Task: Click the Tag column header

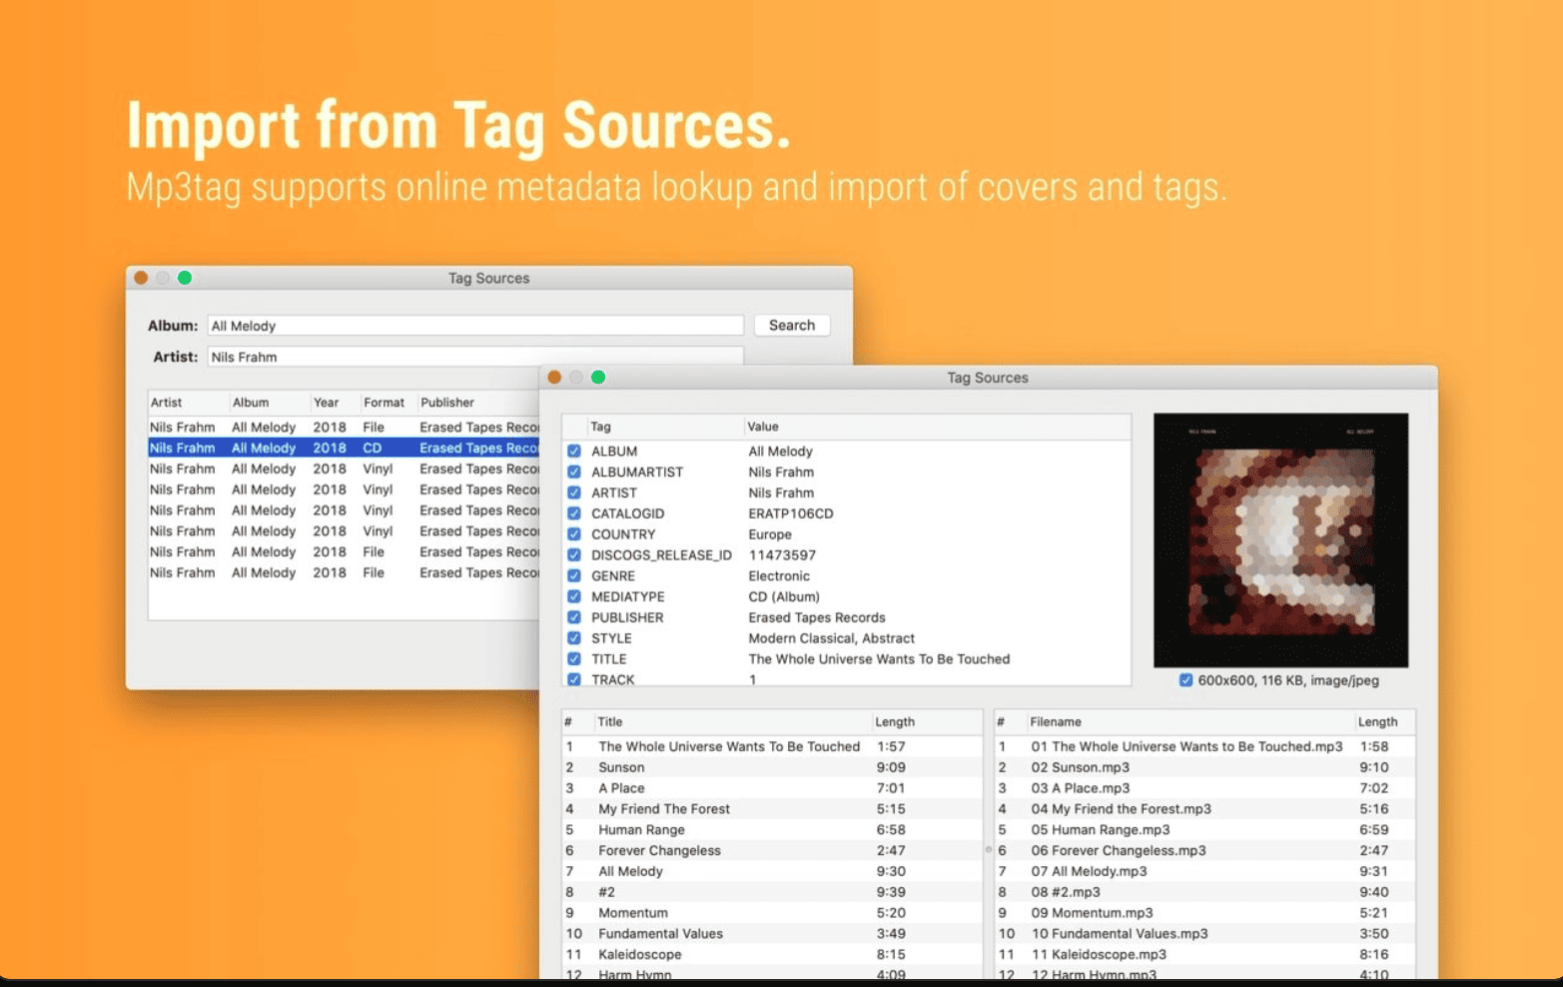Action: 600,427
